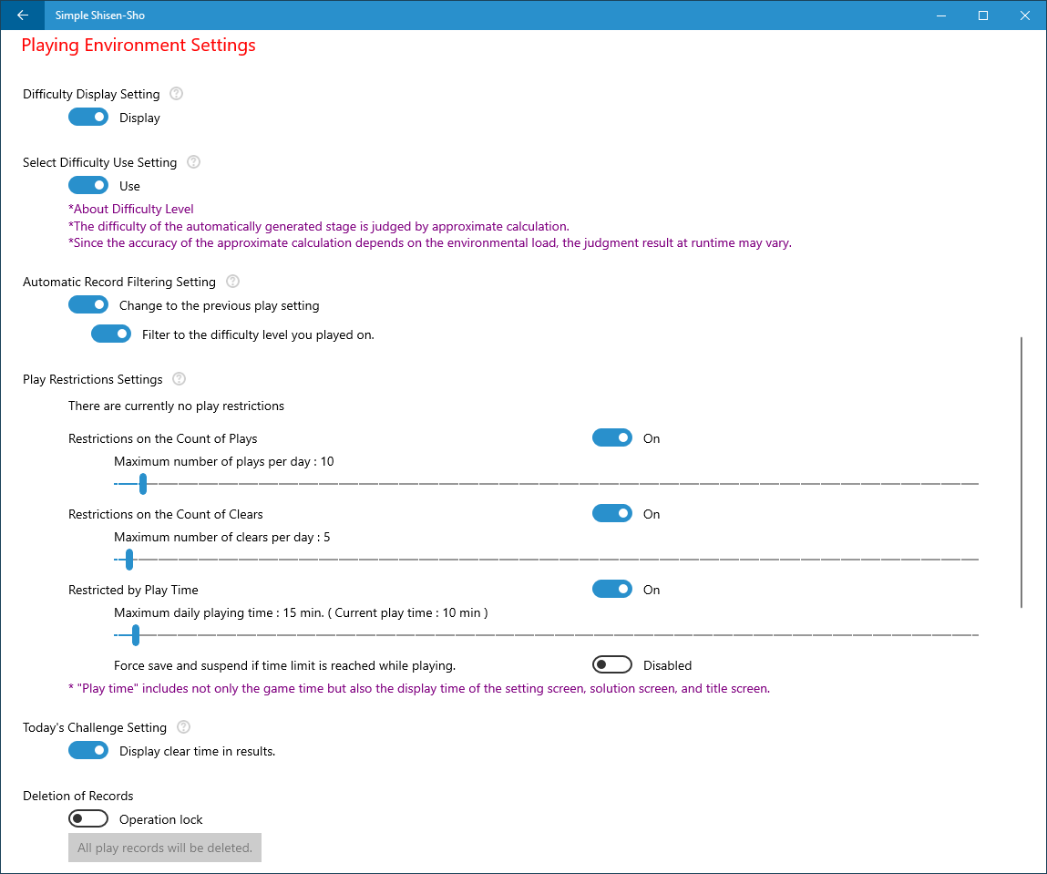Turn off Restricted by Play Time
The image size is (1047, 874).
tap(611, 589)
